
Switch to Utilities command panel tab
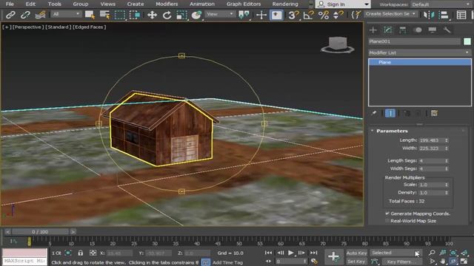click(447, 30)
